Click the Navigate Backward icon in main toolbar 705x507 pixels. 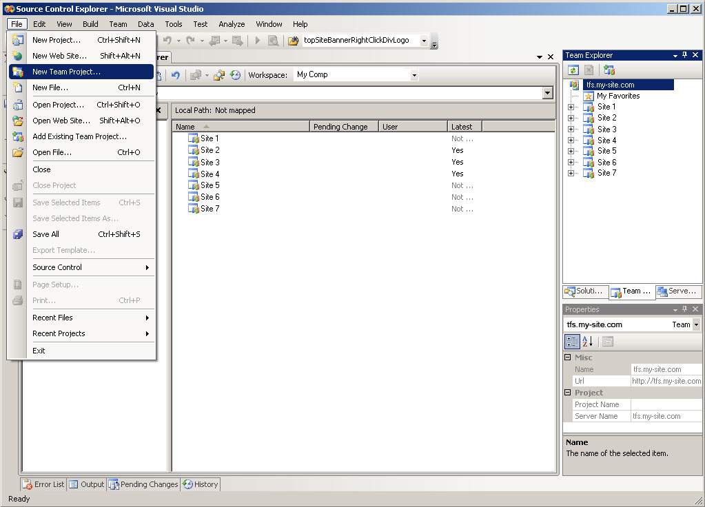[215, 41]
